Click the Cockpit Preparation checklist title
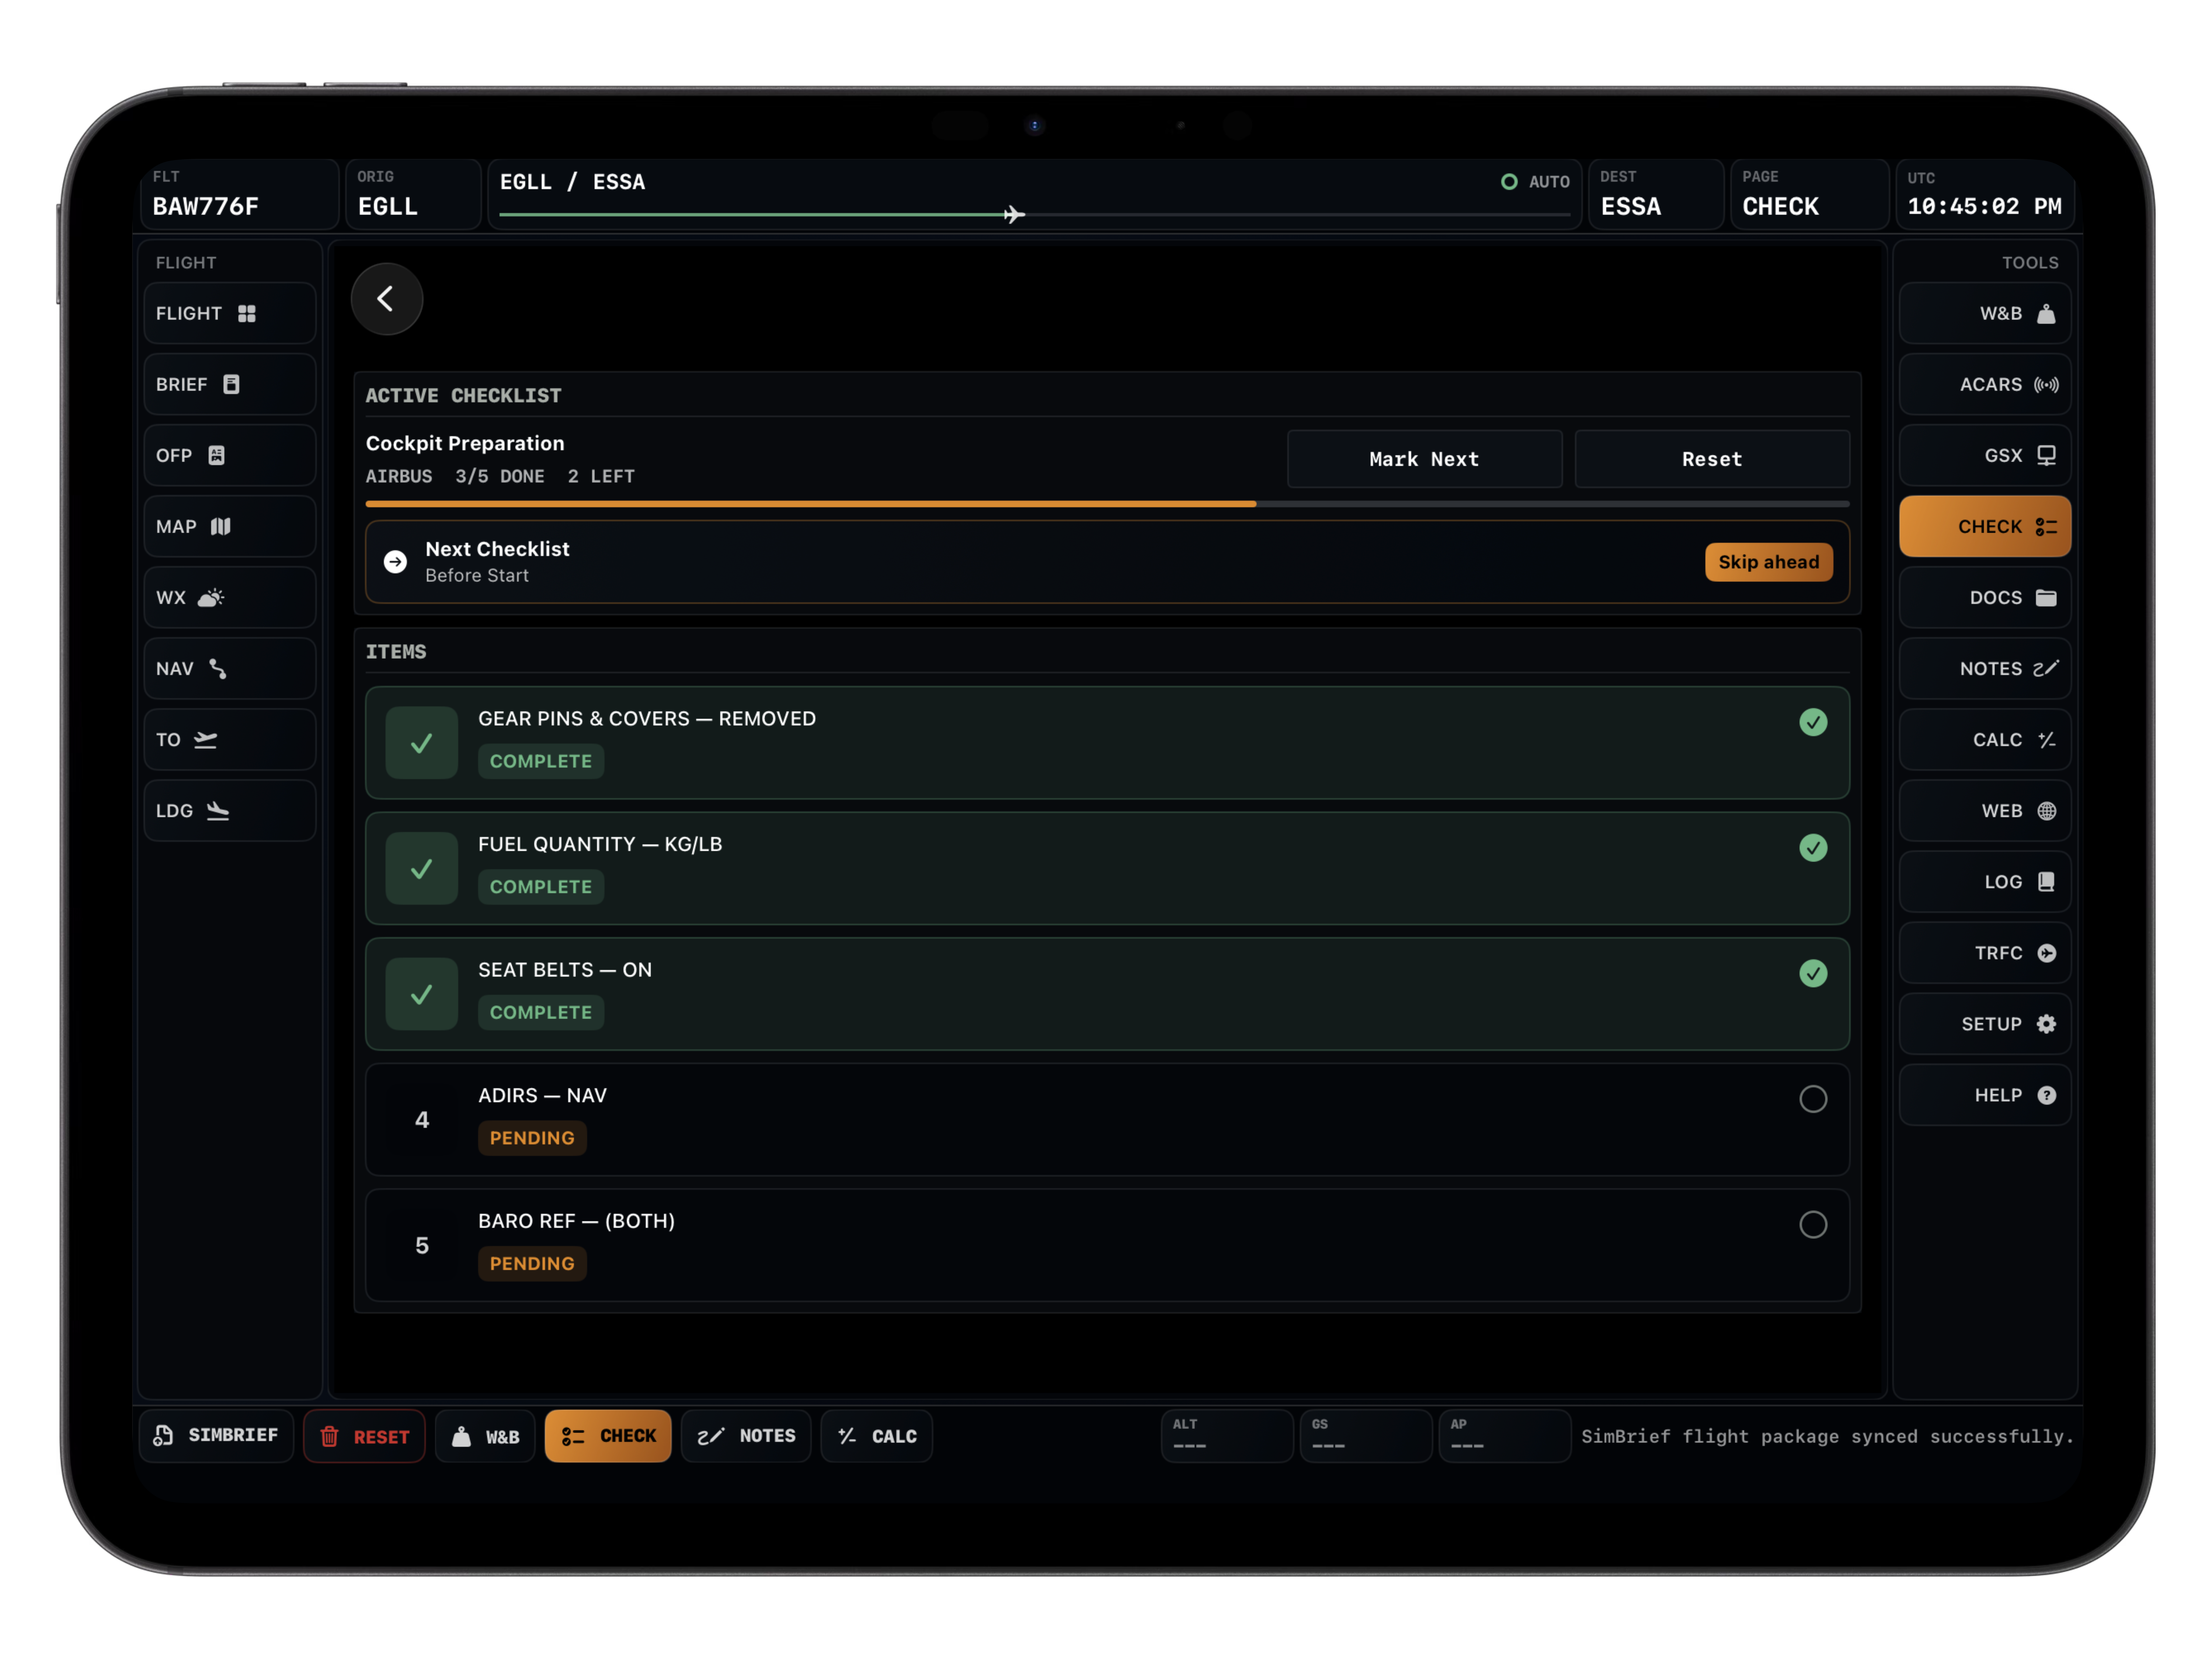This screenshot has height=1659, width=2212. coord(465,443)
